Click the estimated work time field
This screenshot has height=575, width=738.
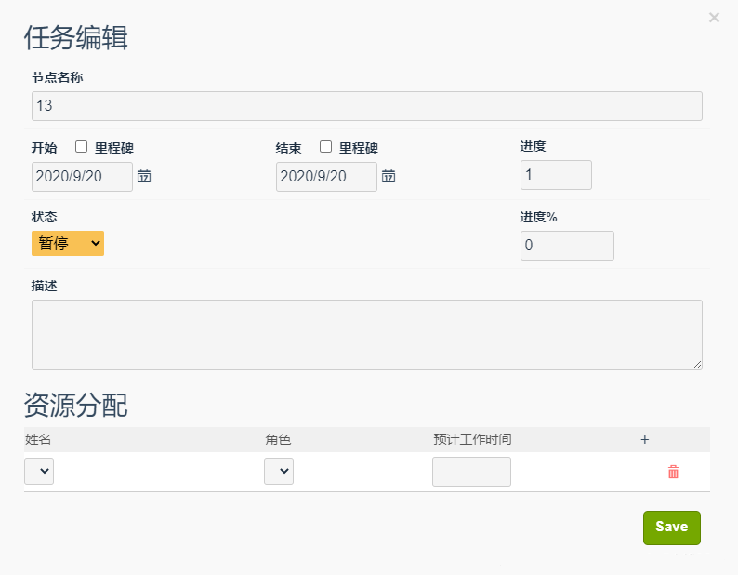tap(471, 472)
